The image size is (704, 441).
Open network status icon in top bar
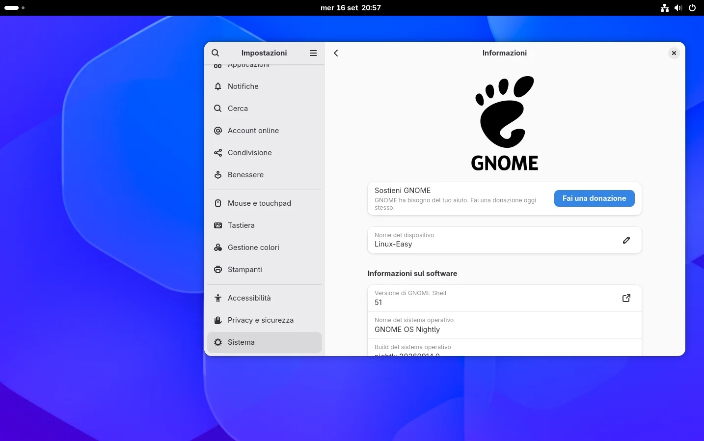[665, 8]
